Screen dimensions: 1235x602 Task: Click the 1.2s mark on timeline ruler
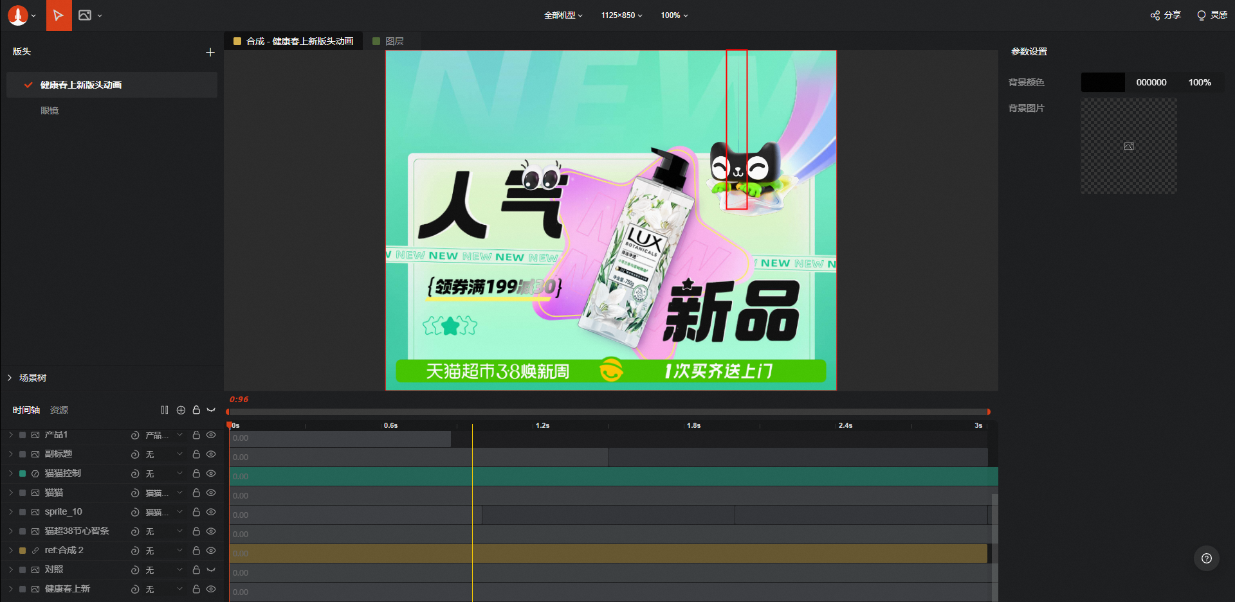pyautogui.click(x=542, y=426)
